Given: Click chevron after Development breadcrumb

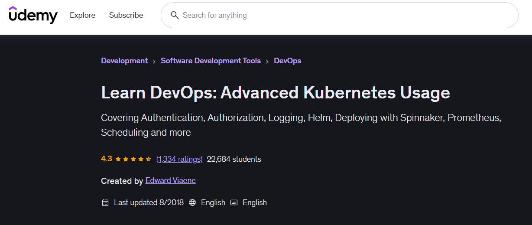Looking at the screenshot, I should coord(154,61).
